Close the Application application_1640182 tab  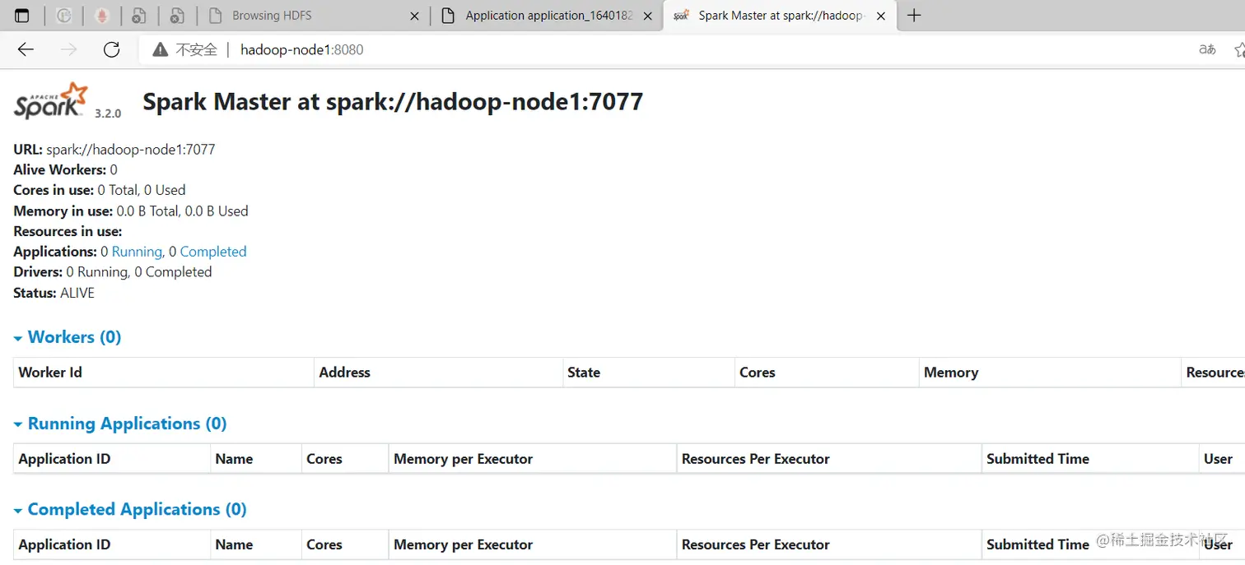[x=648, y=16]
